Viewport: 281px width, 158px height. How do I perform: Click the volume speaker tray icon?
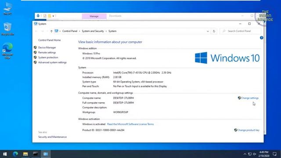pos(255,154)
